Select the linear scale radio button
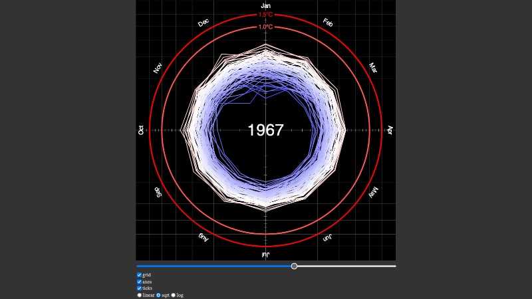The width and height of the screenshot is (532, 299). pyautogui.click(x=139, y=295)
